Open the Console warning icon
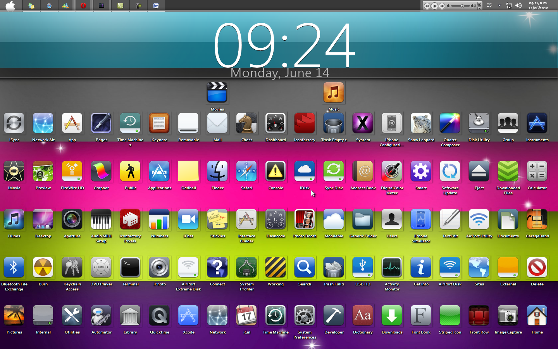 pos(276,171)
